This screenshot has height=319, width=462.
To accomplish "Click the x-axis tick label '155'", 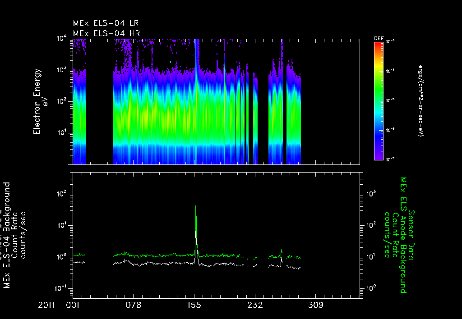I will tap(194, 305).
